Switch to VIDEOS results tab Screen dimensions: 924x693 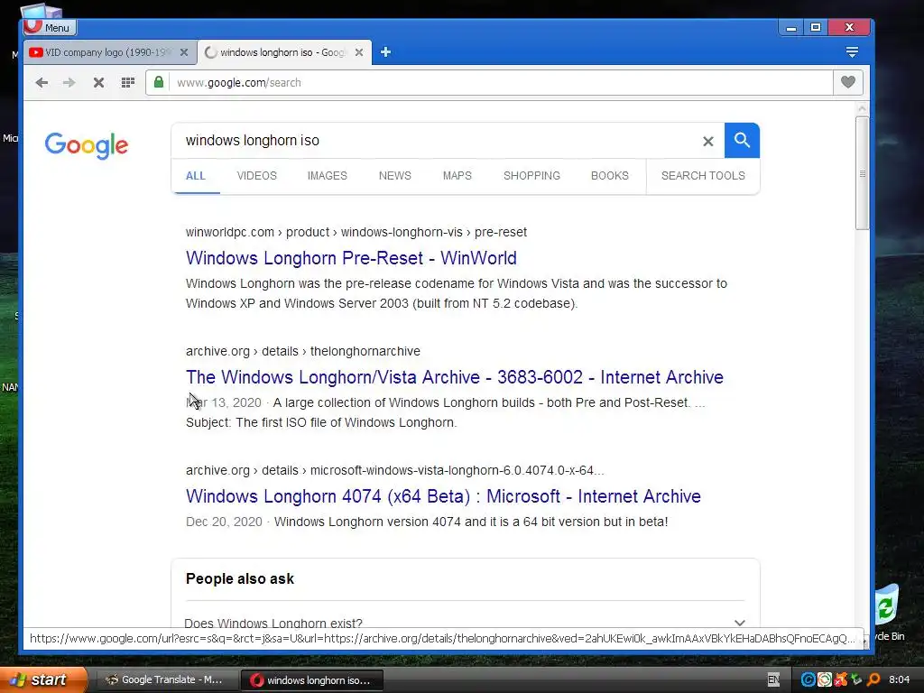[257, 176]
